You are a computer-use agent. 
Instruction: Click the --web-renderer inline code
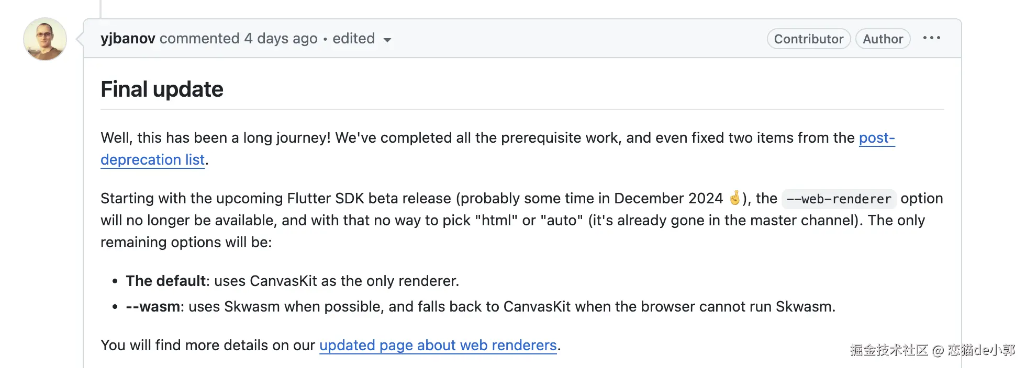(839, 199)
